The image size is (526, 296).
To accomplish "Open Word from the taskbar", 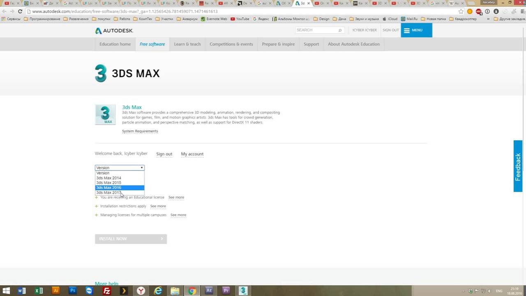I will (22, 291).
